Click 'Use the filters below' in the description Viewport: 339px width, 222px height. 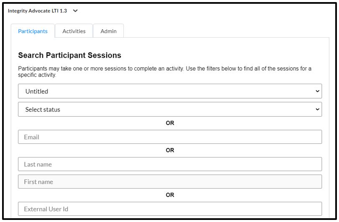[x=210, y=69]
